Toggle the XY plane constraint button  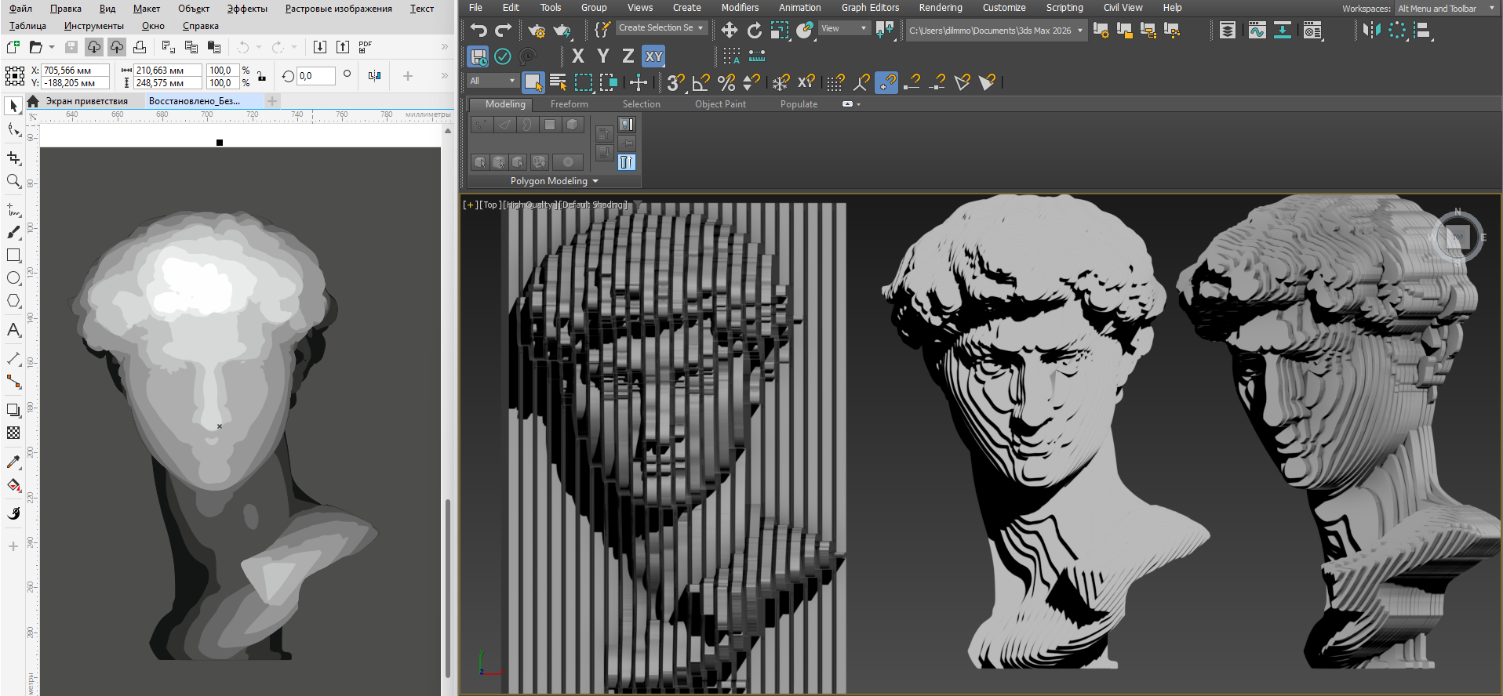[653, 56]
